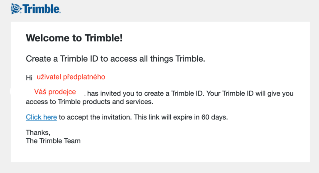Image resolution: width=319 pixels, height=173 pixels.
Task: Click the gray header area beside the logo
Action: (187, 9)
